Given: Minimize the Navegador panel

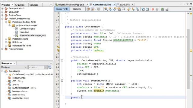Looking at the screenshot, I should [x=51, y=63].
